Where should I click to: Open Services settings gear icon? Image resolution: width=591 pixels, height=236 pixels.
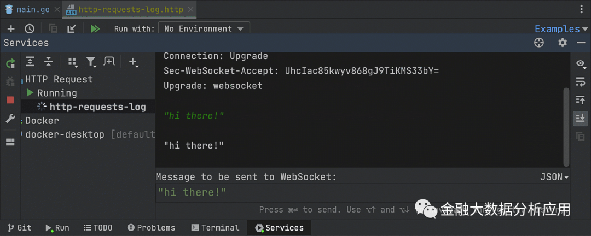[563, 43]
